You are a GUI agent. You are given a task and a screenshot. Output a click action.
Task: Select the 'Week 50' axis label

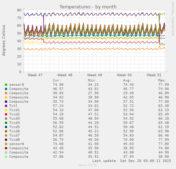pyautogui.click(x=124, y=75)
